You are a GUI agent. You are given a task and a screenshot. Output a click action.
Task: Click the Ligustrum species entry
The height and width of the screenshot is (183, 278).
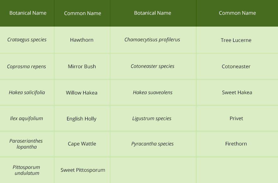pyautogui.click(x=152, y=118)
